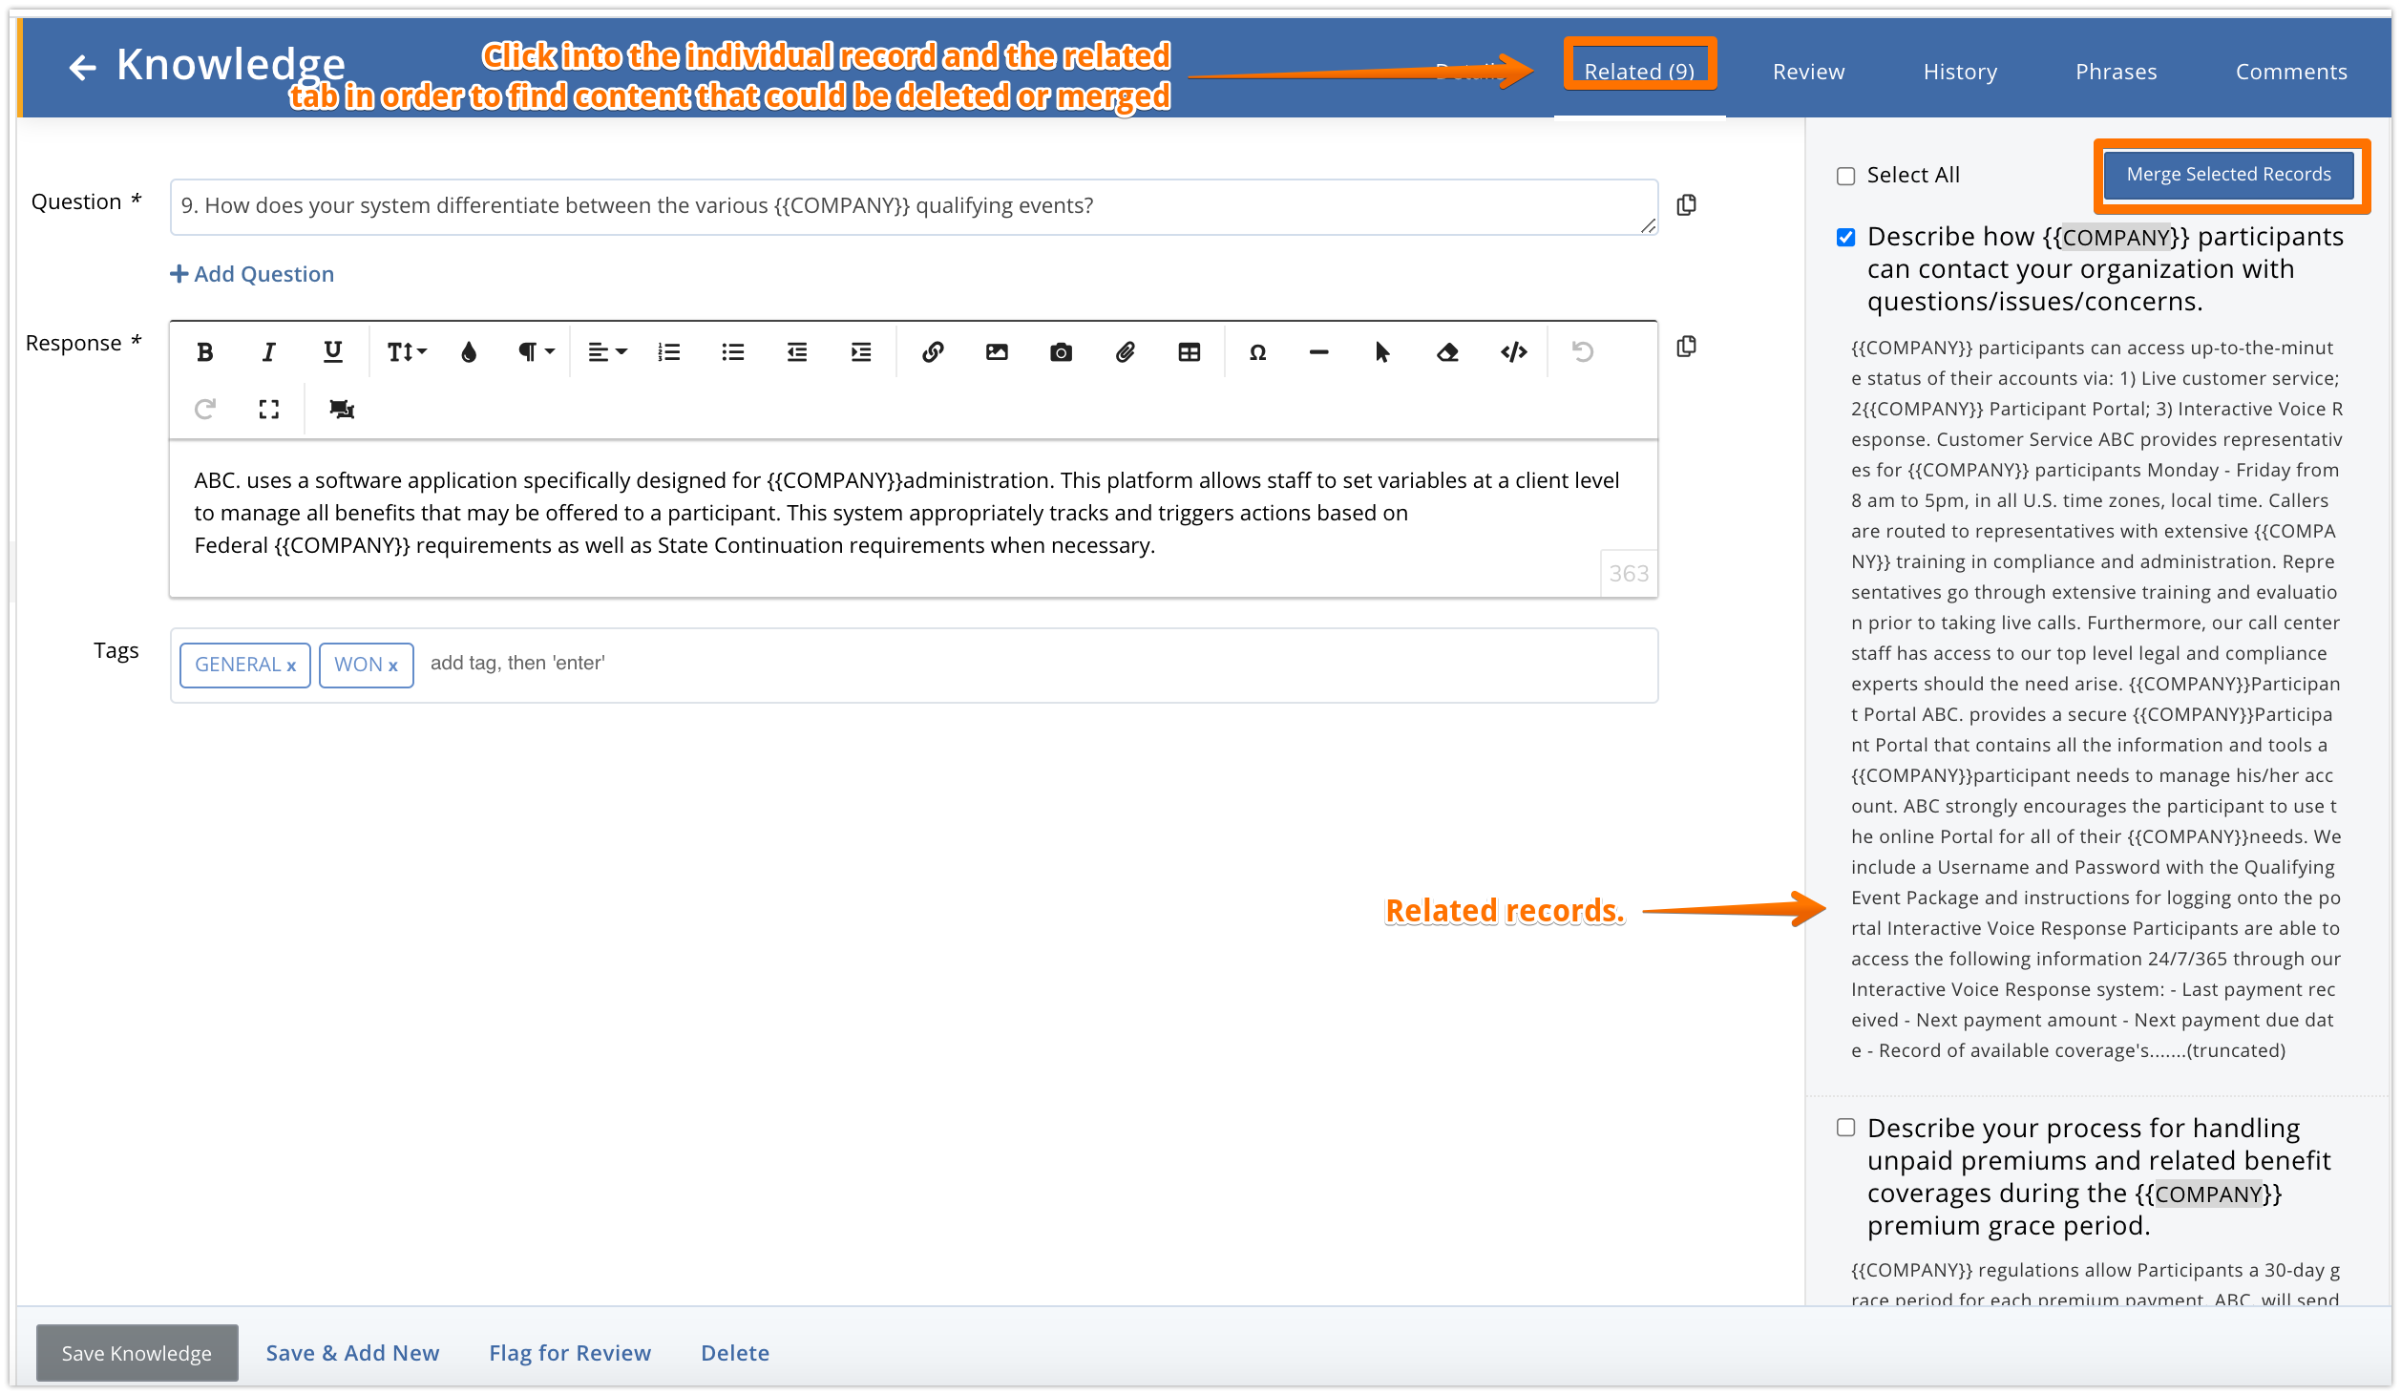Increase indent of the paragraph

(x=861, y=352)
